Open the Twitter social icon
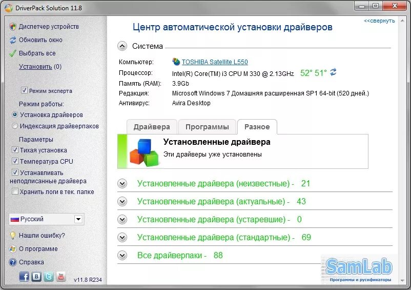This screenshot has width=411, height=290. 49,277
